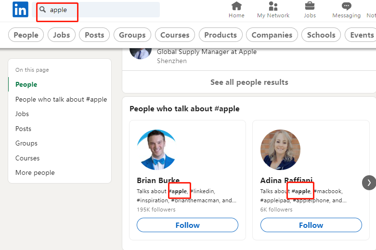Filter results by Groups pill
The height and width of the screenshot is (250, 376).
click(x=132, y=35)
